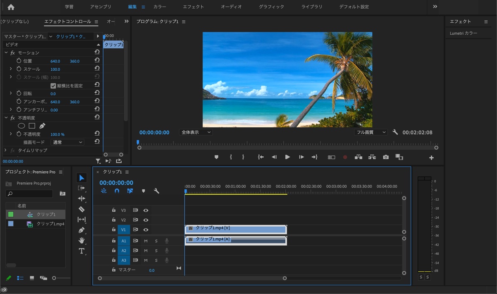Select クリップ1.mp4 [V] clip in timeline
This screenshot has height=294, width=497.
click(x=236, y=229)
